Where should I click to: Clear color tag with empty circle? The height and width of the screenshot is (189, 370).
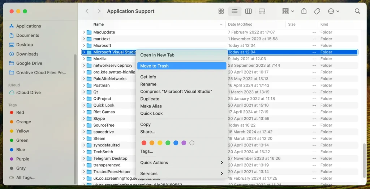point(192,143)
